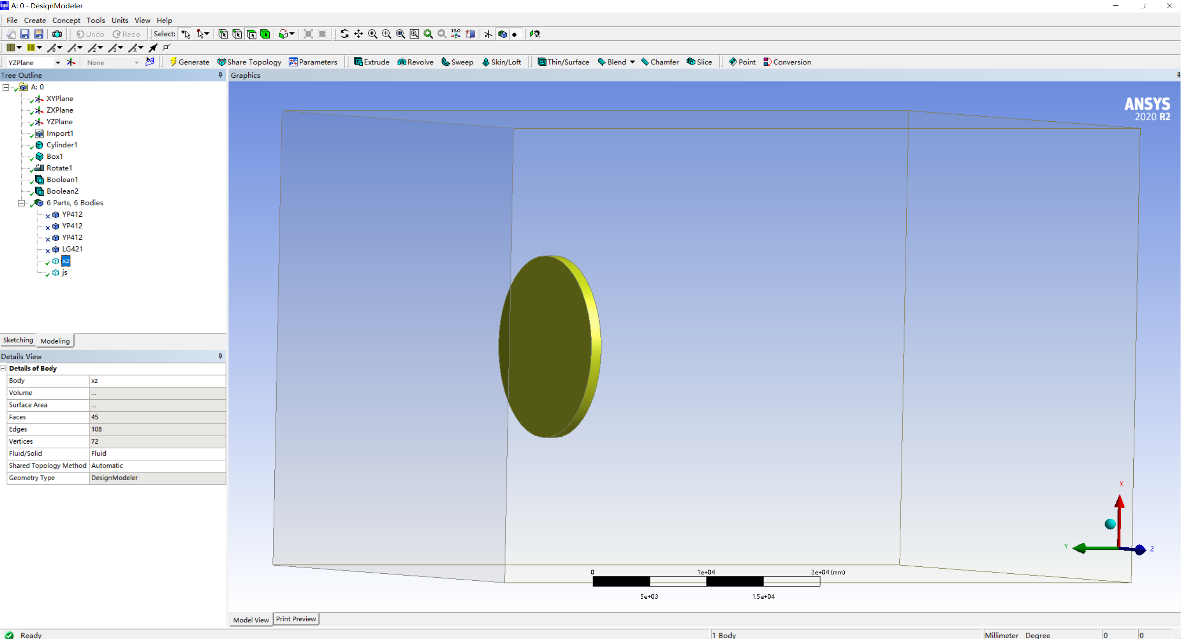Go to Previous View with the green arrow magnifier
This screenshot has width=1181, height=639.
428,34
